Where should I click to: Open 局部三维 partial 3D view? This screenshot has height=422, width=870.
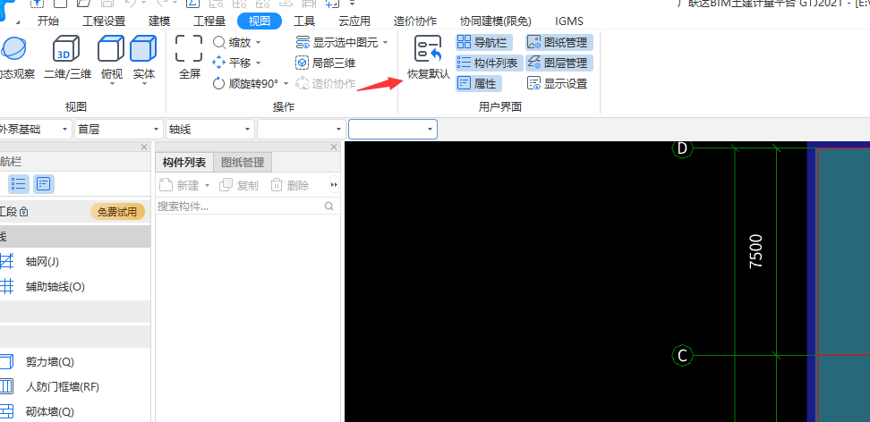pos(326,63)
